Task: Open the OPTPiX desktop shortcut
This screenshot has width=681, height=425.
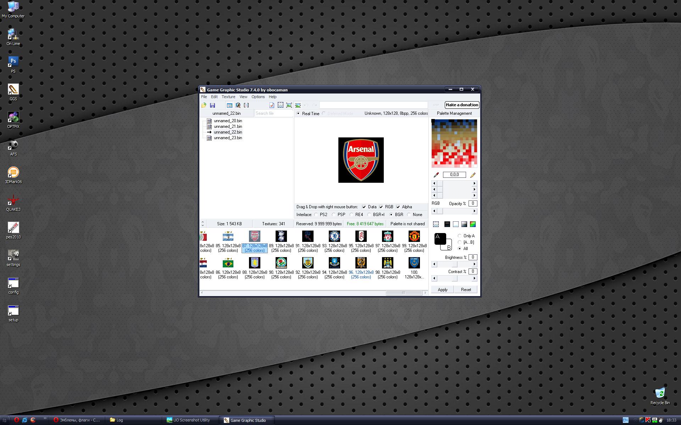Action: (13, 120)
